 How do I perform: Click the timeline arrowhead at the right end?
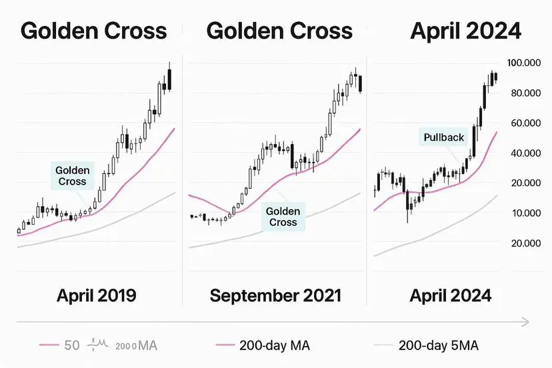tap(527, 323)
